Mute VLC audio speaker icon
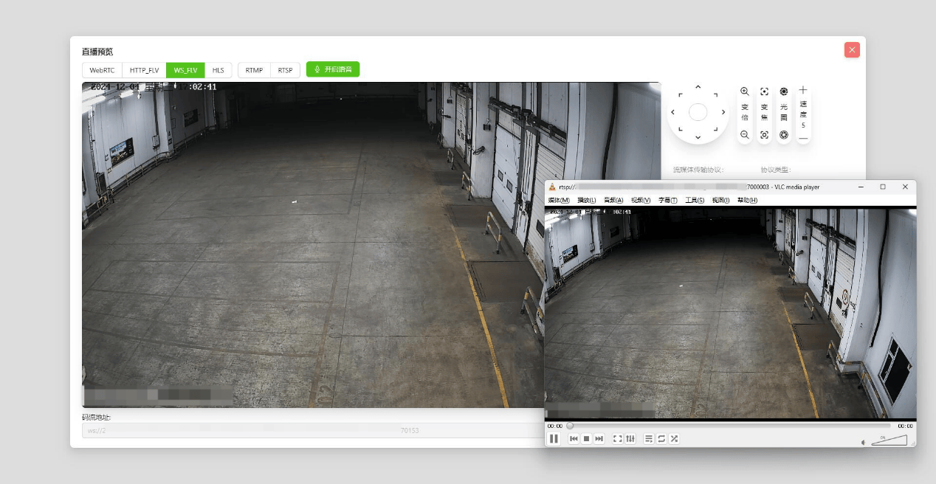Viewport: 936px width, 484px height. 863,443
